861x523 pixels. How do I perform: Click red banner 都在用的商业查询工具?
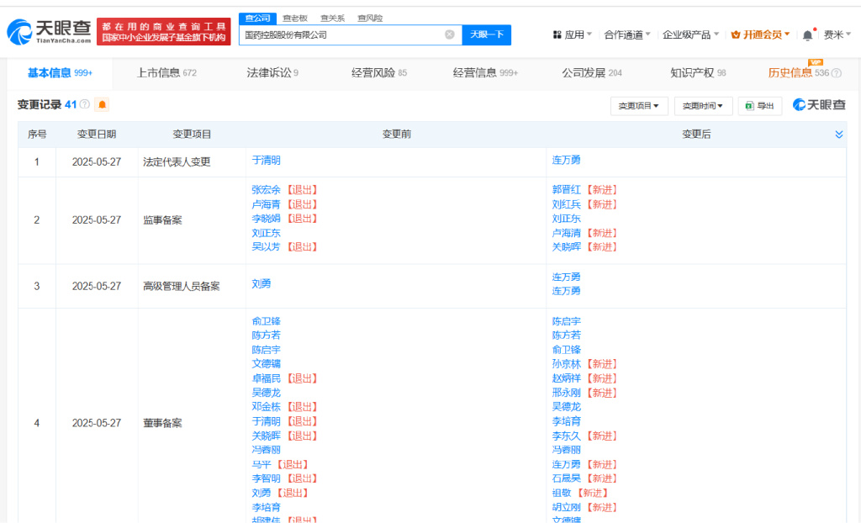pos(164,31)
